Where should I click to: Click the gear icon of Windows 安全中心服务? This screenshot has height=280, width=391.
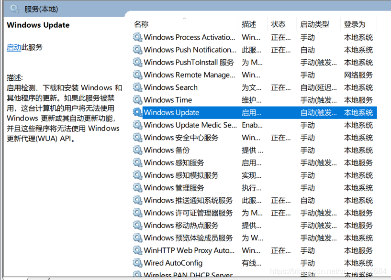[137, 138]
